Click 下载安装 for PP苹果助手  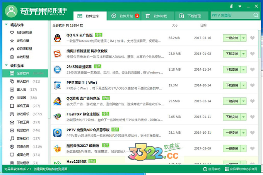click(x=232, y=85)
